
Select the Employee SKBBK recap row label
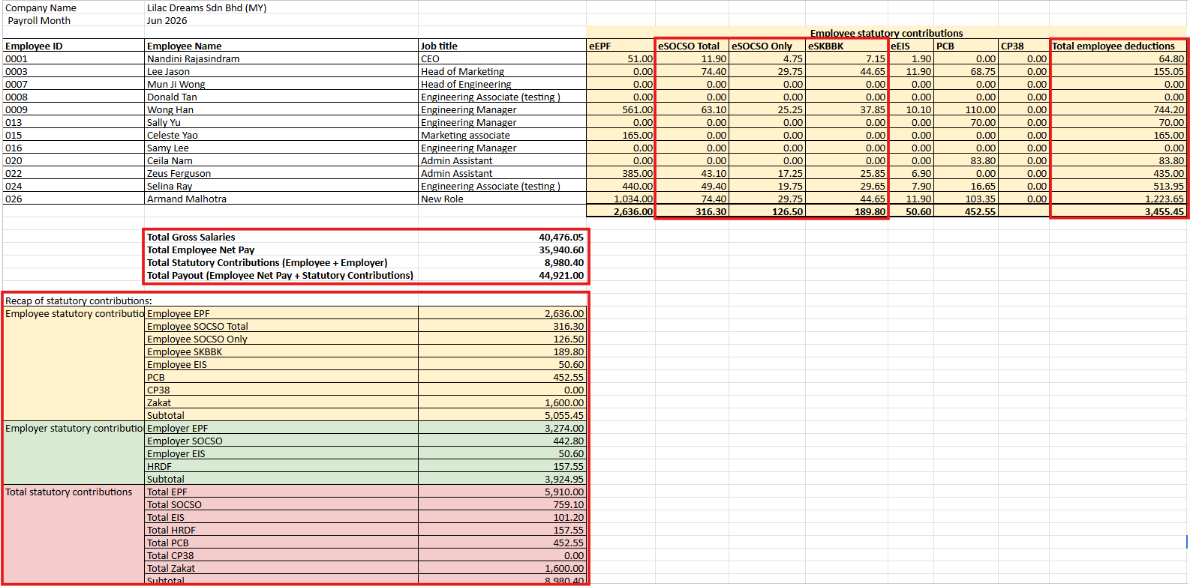pyautogui.click(x=281, y=351)
